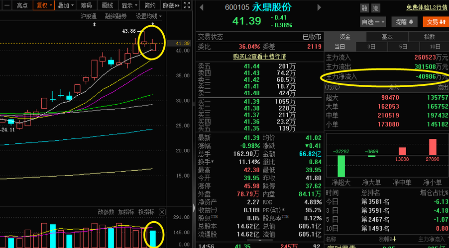Click 改参数 to modify indicator parameters
The height and width of the screenshot is (248, 449).
click(x=106, y=212)
